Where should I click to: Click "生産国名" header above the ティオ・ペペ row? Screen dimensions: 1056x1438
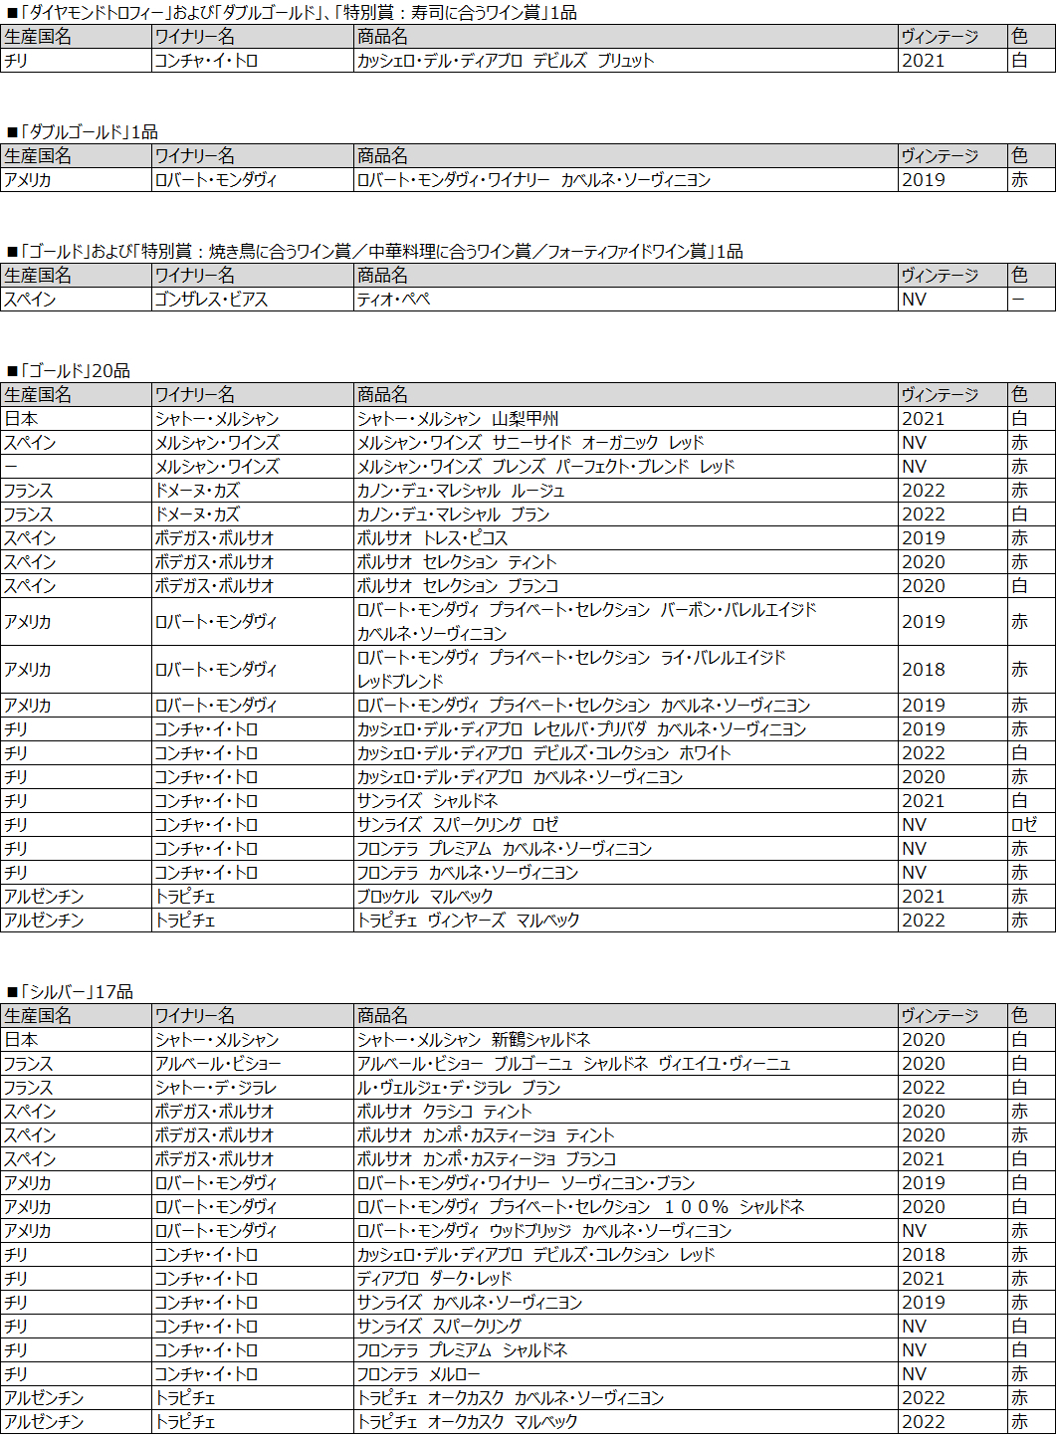click(x=38, y=276)
